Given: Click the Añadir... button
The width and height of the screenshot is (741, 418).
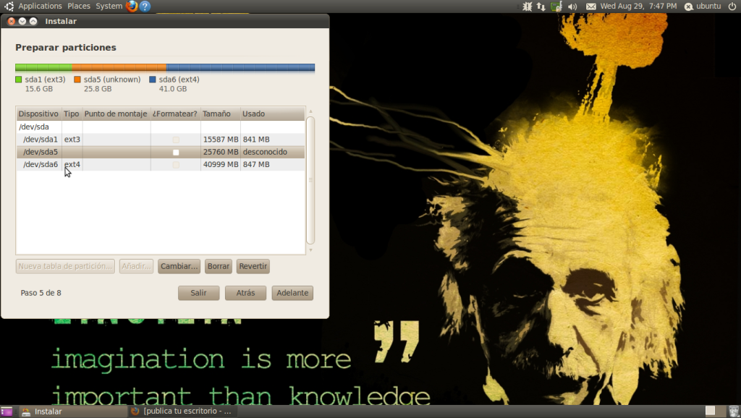Looking at the screenshot, I should (136, 266).
